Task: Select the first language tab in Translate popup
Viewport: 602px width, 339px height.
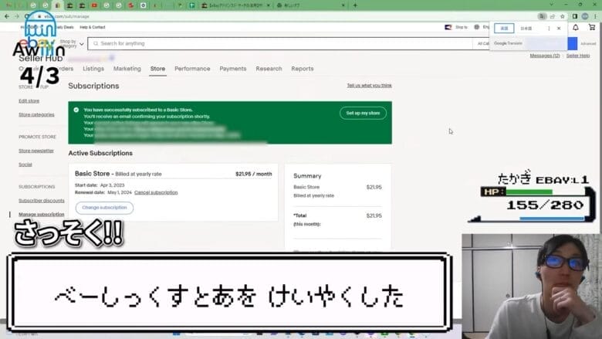Action: (x=504, y=29)
